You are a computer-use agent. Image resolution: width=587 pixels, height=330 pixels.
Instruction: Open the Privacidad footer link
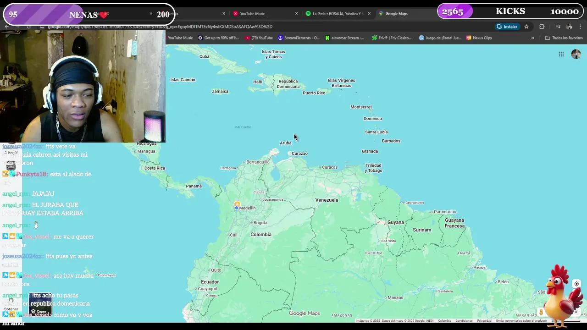coord(484,321)
